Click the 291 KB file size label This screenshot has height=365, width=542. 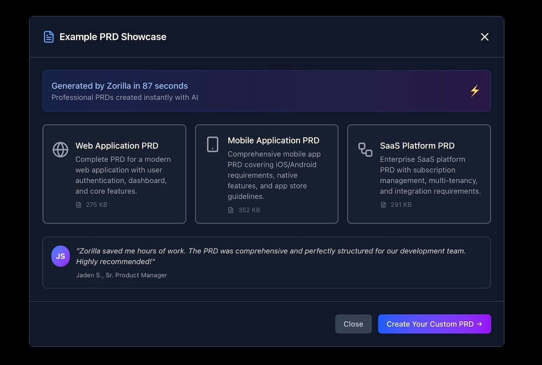point(401,205)
